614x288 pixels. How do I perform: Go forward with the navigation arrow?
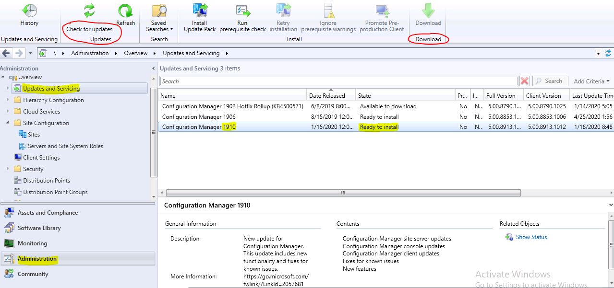click(x=19, y=53)
